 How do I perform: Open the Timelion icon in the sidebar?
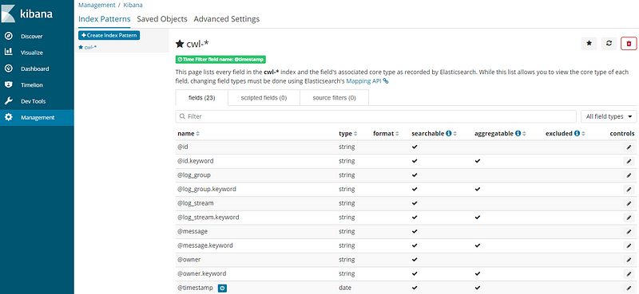[8, 85]
